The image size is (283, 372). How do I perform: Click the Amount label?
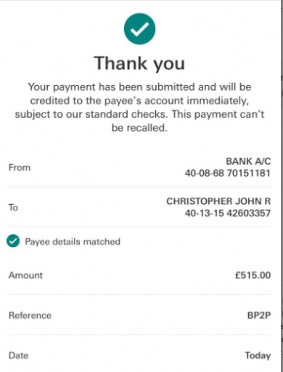point(25,275)
